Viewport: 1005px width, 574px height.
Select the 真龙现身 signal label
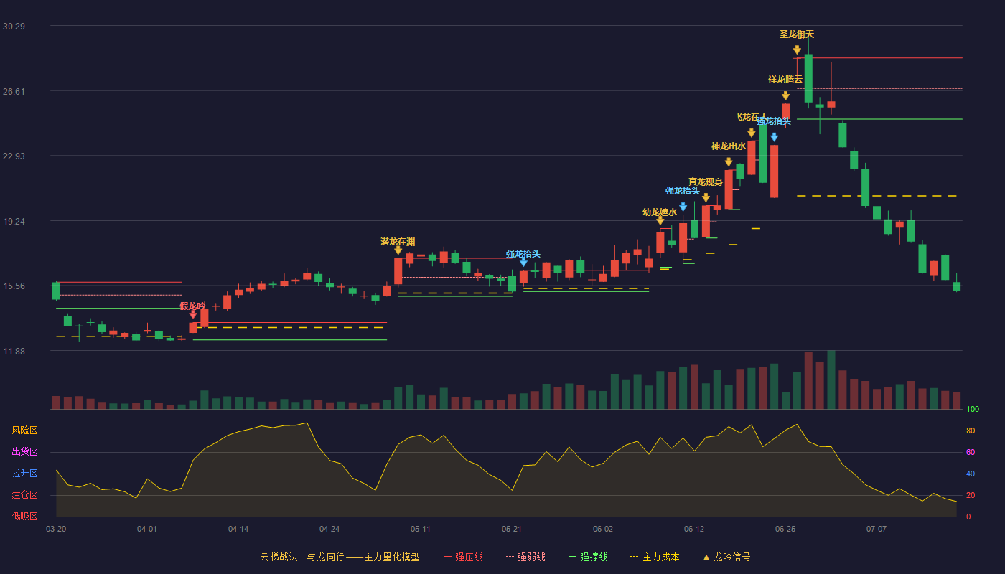(706, 182)
